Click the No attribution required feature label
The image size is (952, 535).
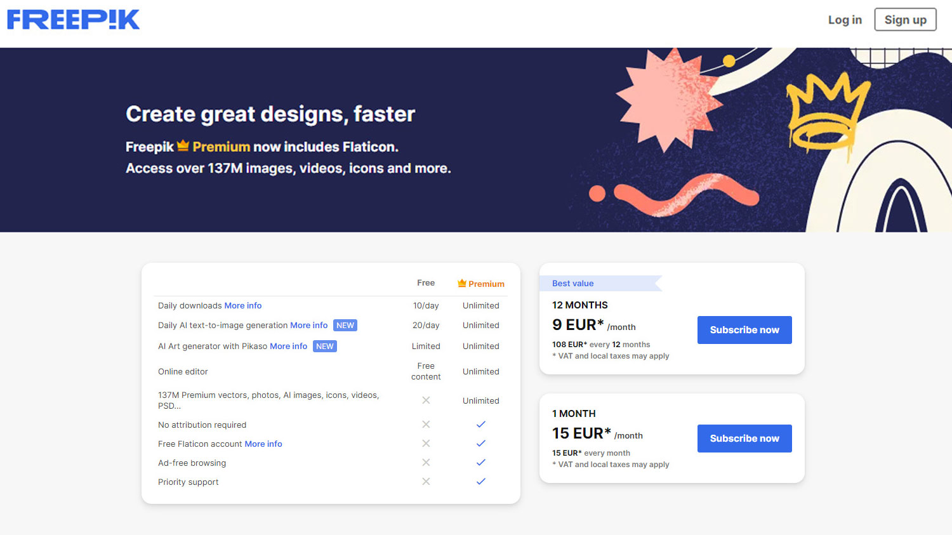point(202,425)
